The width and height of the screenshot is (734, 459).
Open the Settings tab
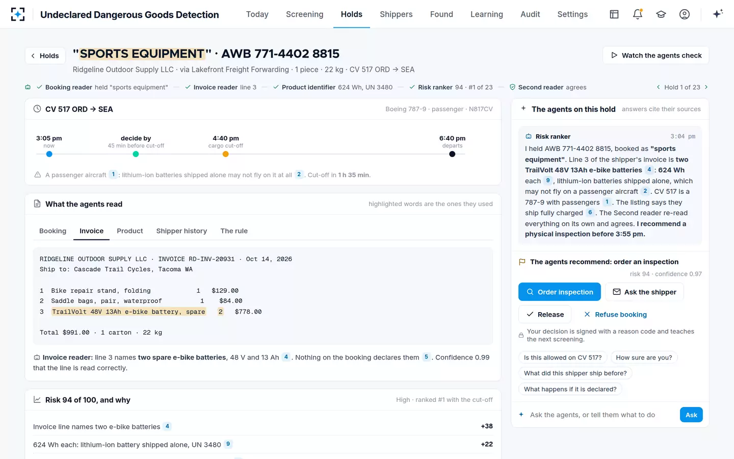(x=572, y=14)
